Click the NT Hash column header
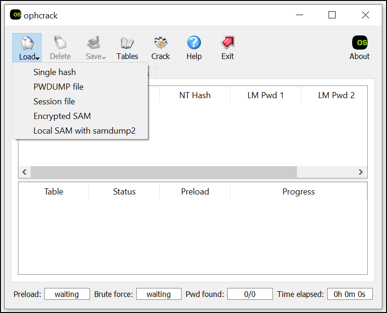Viewport: 387px width, 313px height. point(195,95)
